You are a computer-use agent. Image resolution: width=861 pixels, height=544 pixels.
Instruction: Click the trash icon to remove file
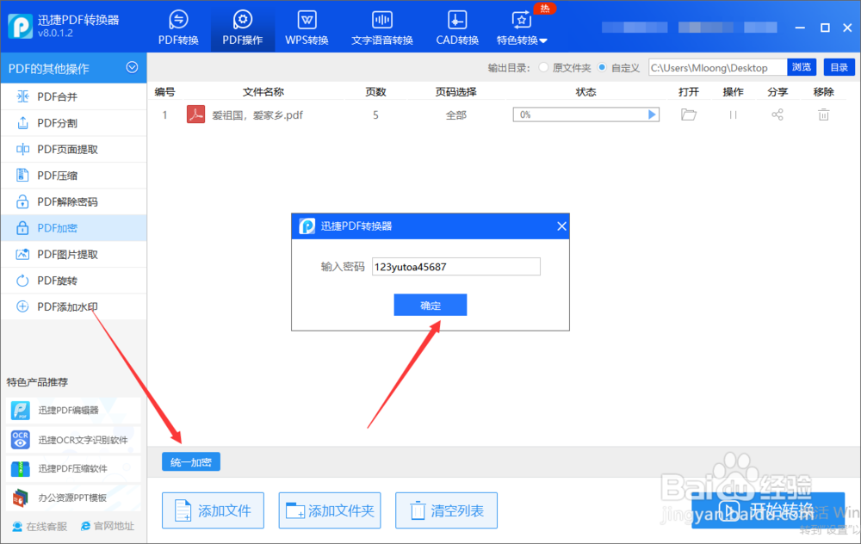pos(824,114)
